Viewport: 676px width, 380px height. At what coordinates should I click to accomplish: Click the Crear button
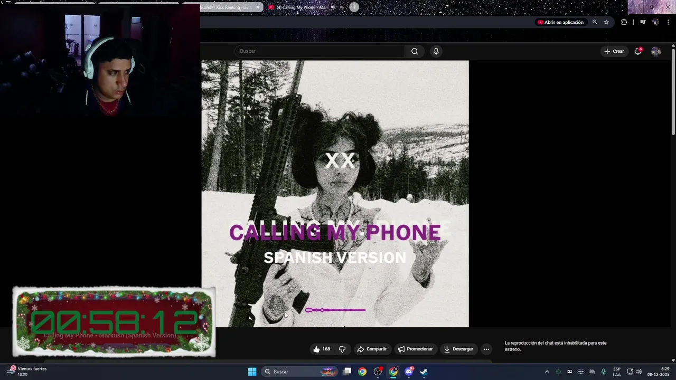point(614,51)
